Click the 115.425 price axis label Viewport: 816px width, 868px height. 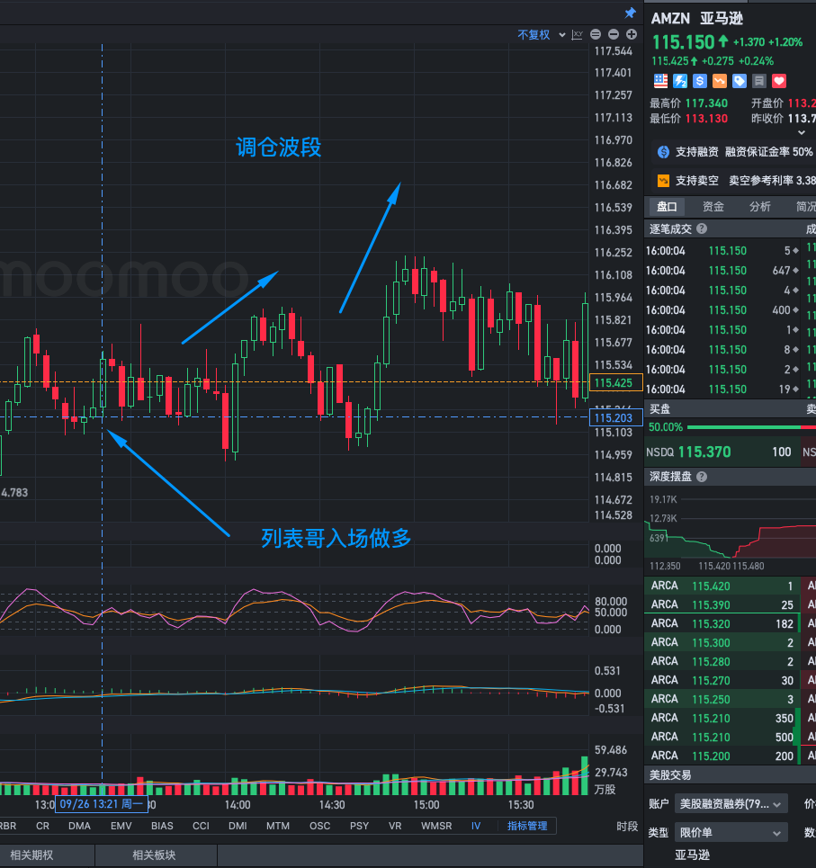615,382
